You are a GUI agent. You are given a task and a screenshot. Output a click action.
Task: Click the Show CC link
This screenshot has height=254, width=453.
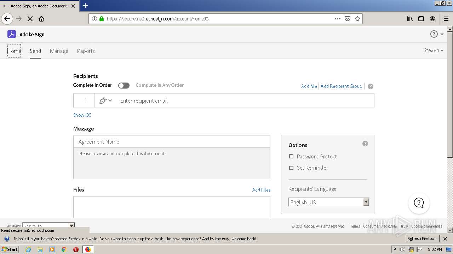click(x=82, y=115)
